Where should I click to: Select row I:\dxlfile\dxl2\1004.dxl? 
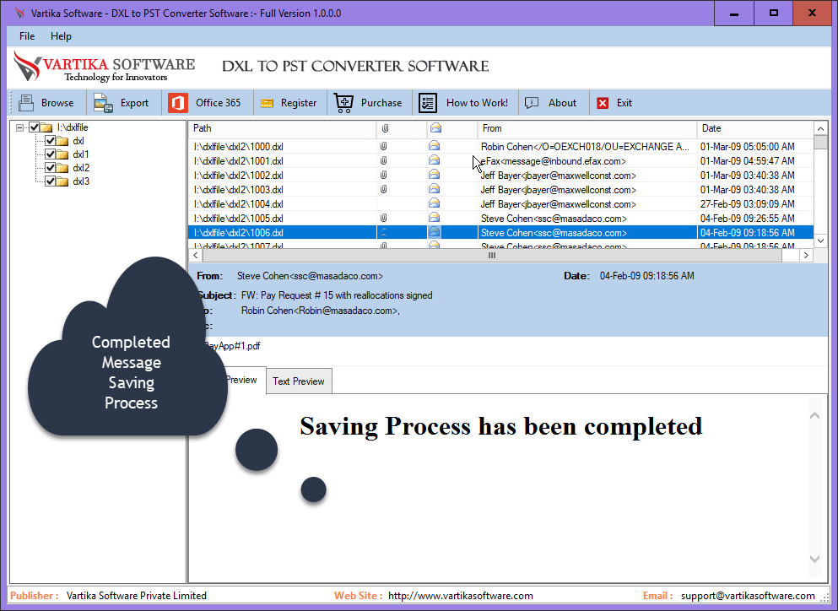pos(500,203)
